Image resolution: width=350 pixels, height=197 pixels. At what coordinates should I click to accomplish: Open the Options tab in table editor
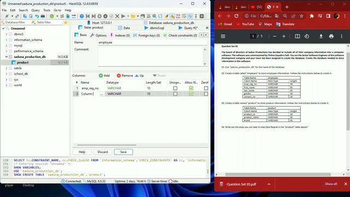(x=98, y=35)
